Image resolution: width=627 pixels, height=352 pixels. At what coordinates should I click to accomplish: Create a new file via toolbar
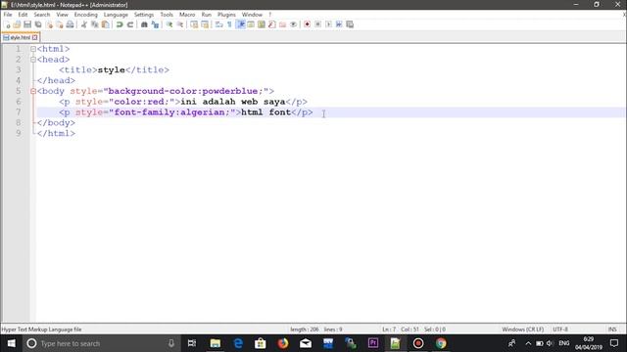pyautogui.click(x=7, y=24)
